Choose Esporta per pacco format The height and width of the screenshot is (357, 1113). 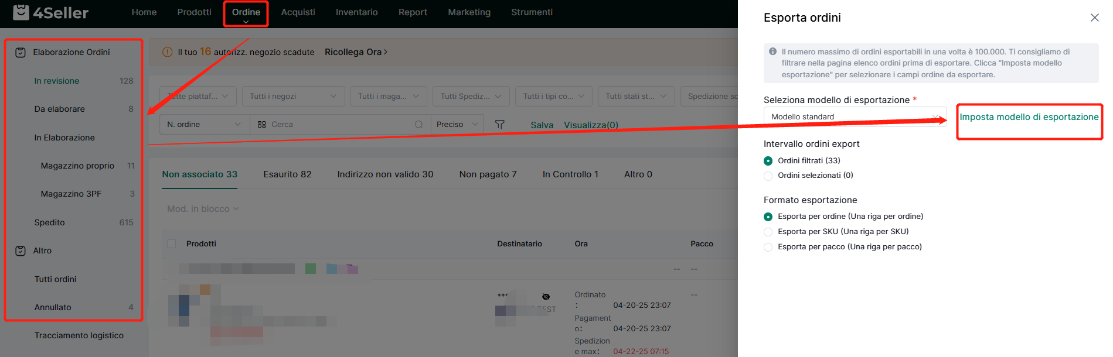768,247
